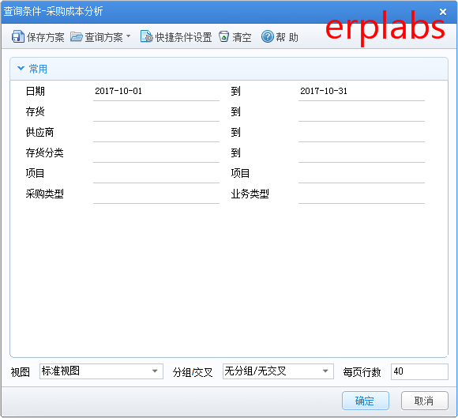Expand the 查询方案 dropdown arrow
Image resolution: width=458 pixels, height=418 pixels.
tap(128, 36)
